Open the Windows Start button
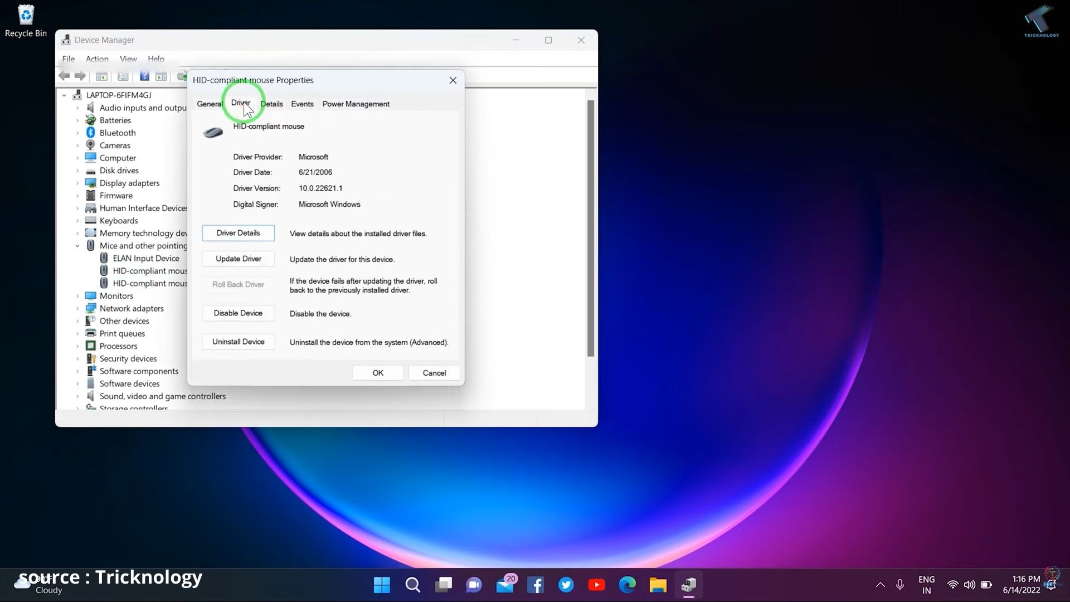This screenshot has width=1070, height=602. 382,585
